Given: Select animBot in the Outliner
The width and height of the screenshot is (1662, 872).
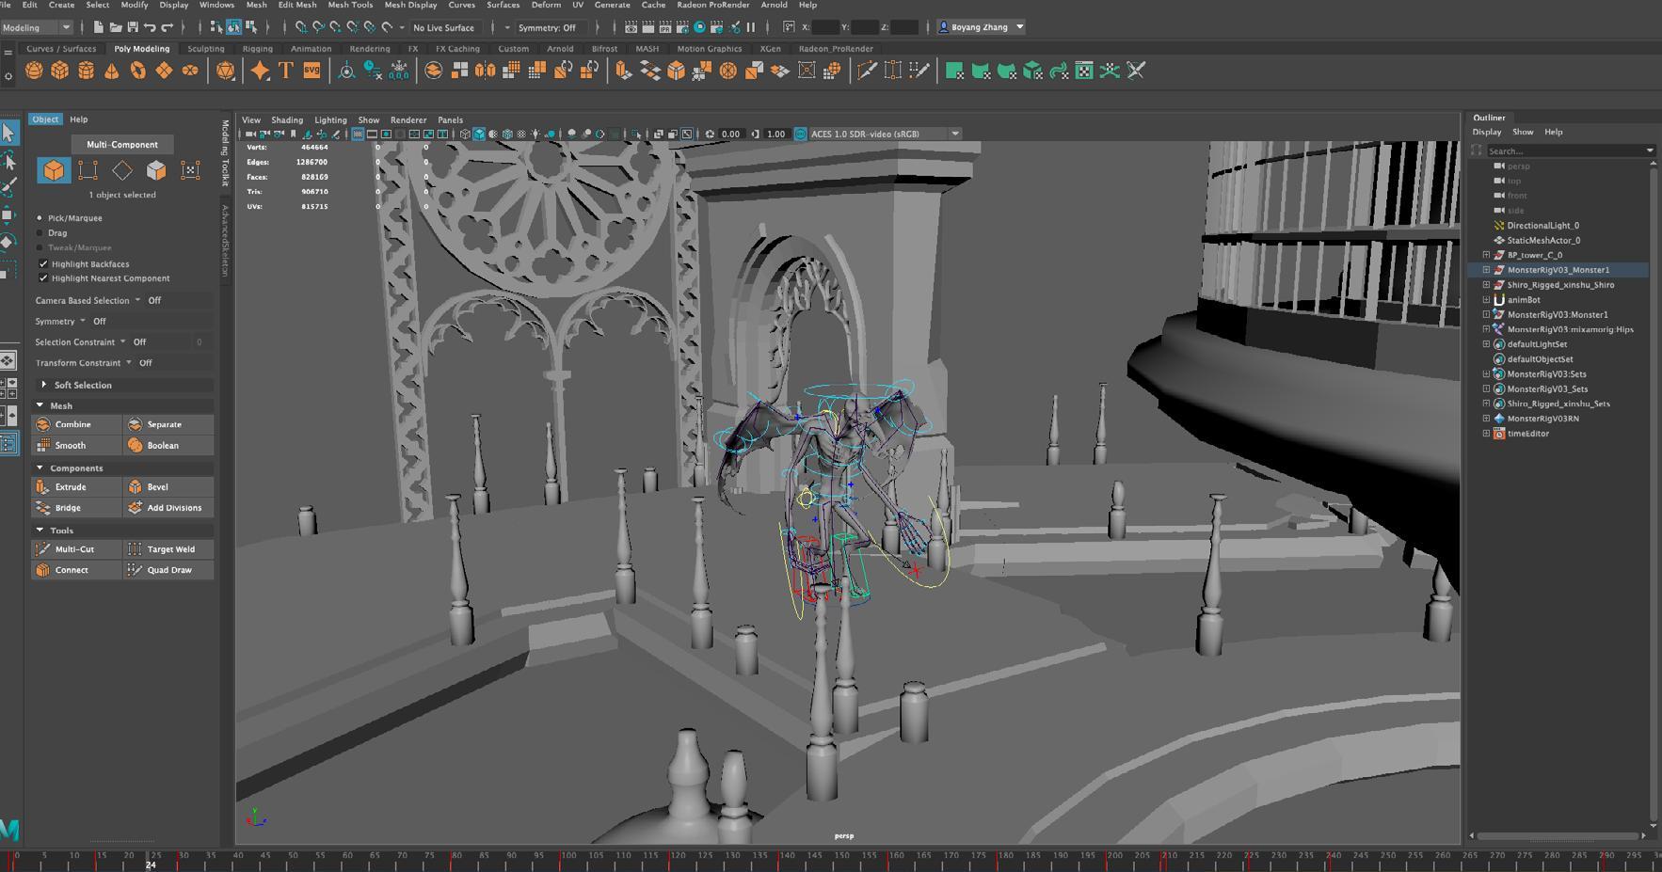Looking at the screenshot, I should point(1524,300).
